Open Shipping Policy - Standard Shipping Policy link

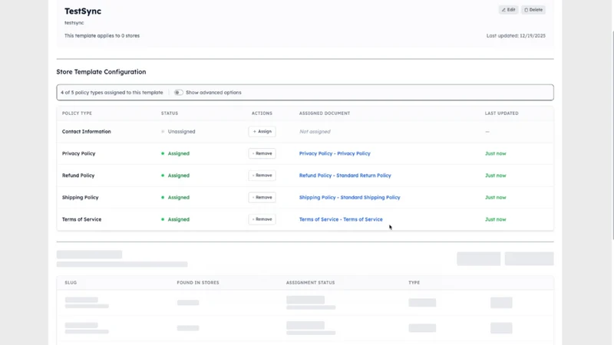(x=350, y=197)
